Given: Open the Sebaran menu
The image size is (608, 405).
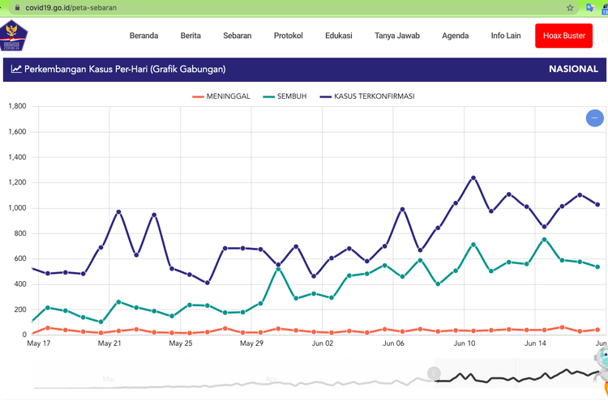Looking at the screenshot, I should tap(238, 36).
